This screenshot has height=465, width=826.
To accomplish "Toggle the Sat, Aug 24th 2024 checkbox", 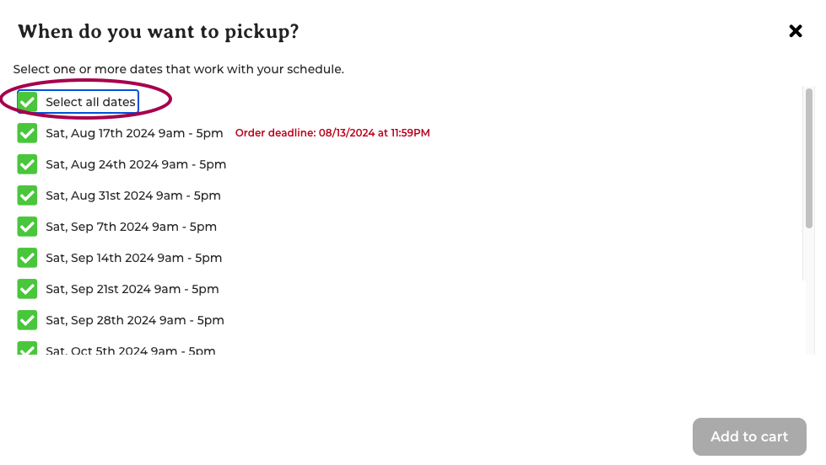I will 27,164.
